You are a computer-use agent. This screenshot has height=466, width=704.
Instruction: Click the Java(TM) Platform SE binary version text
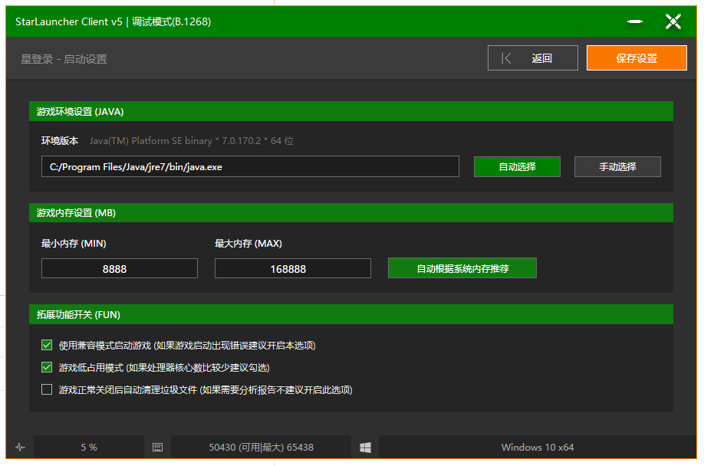(x=191, y=141)
